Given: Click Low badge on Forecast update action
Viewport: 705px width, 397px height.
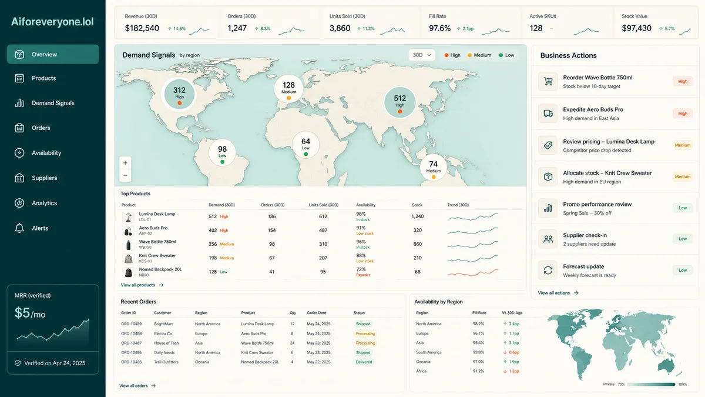Looking at the screenshot, I should 683,270.
